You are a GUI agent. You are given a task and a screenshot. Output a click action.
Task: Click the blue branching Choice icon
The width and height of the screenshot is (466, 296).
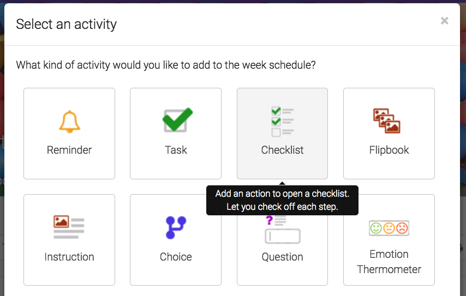tap(176, 227)
